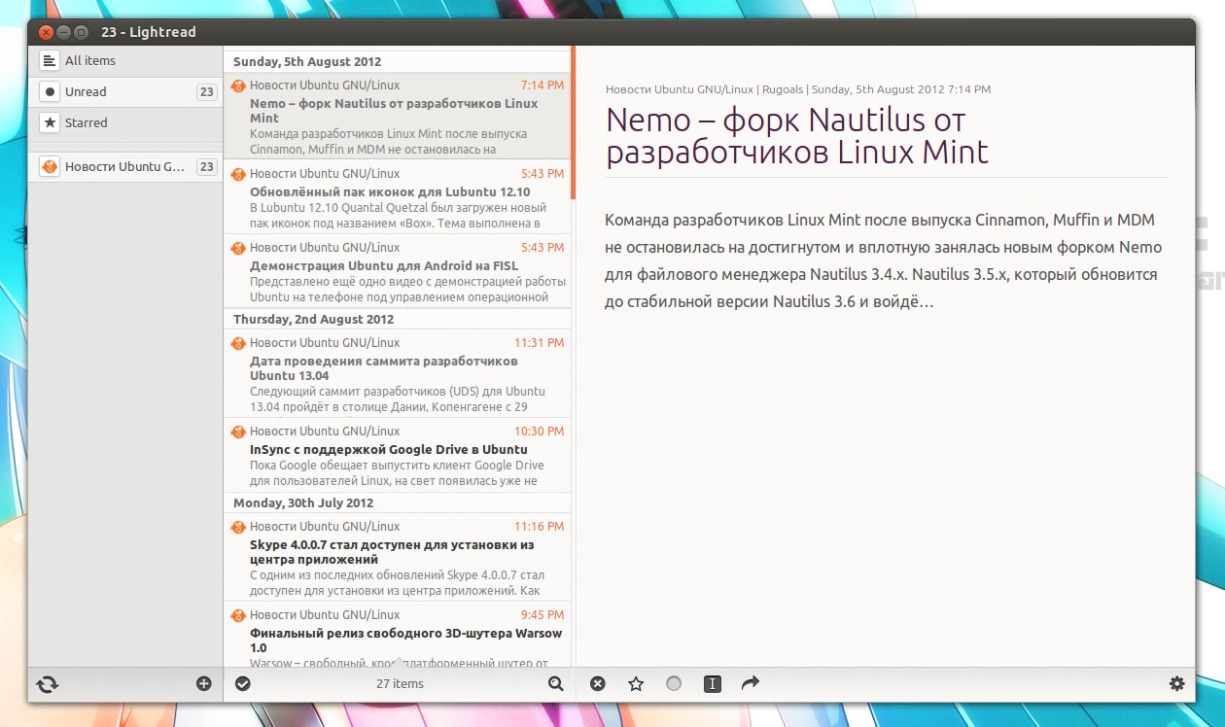The width and height of the screenshot is (1225, 727).
Task: Click the 23 count badge next to Unread
Action: (206, 91)
